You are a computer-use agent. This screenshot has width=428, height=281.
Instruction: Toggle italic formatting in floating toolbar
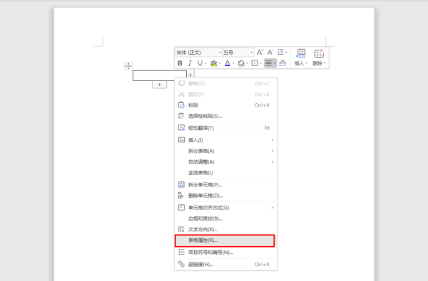190,63
